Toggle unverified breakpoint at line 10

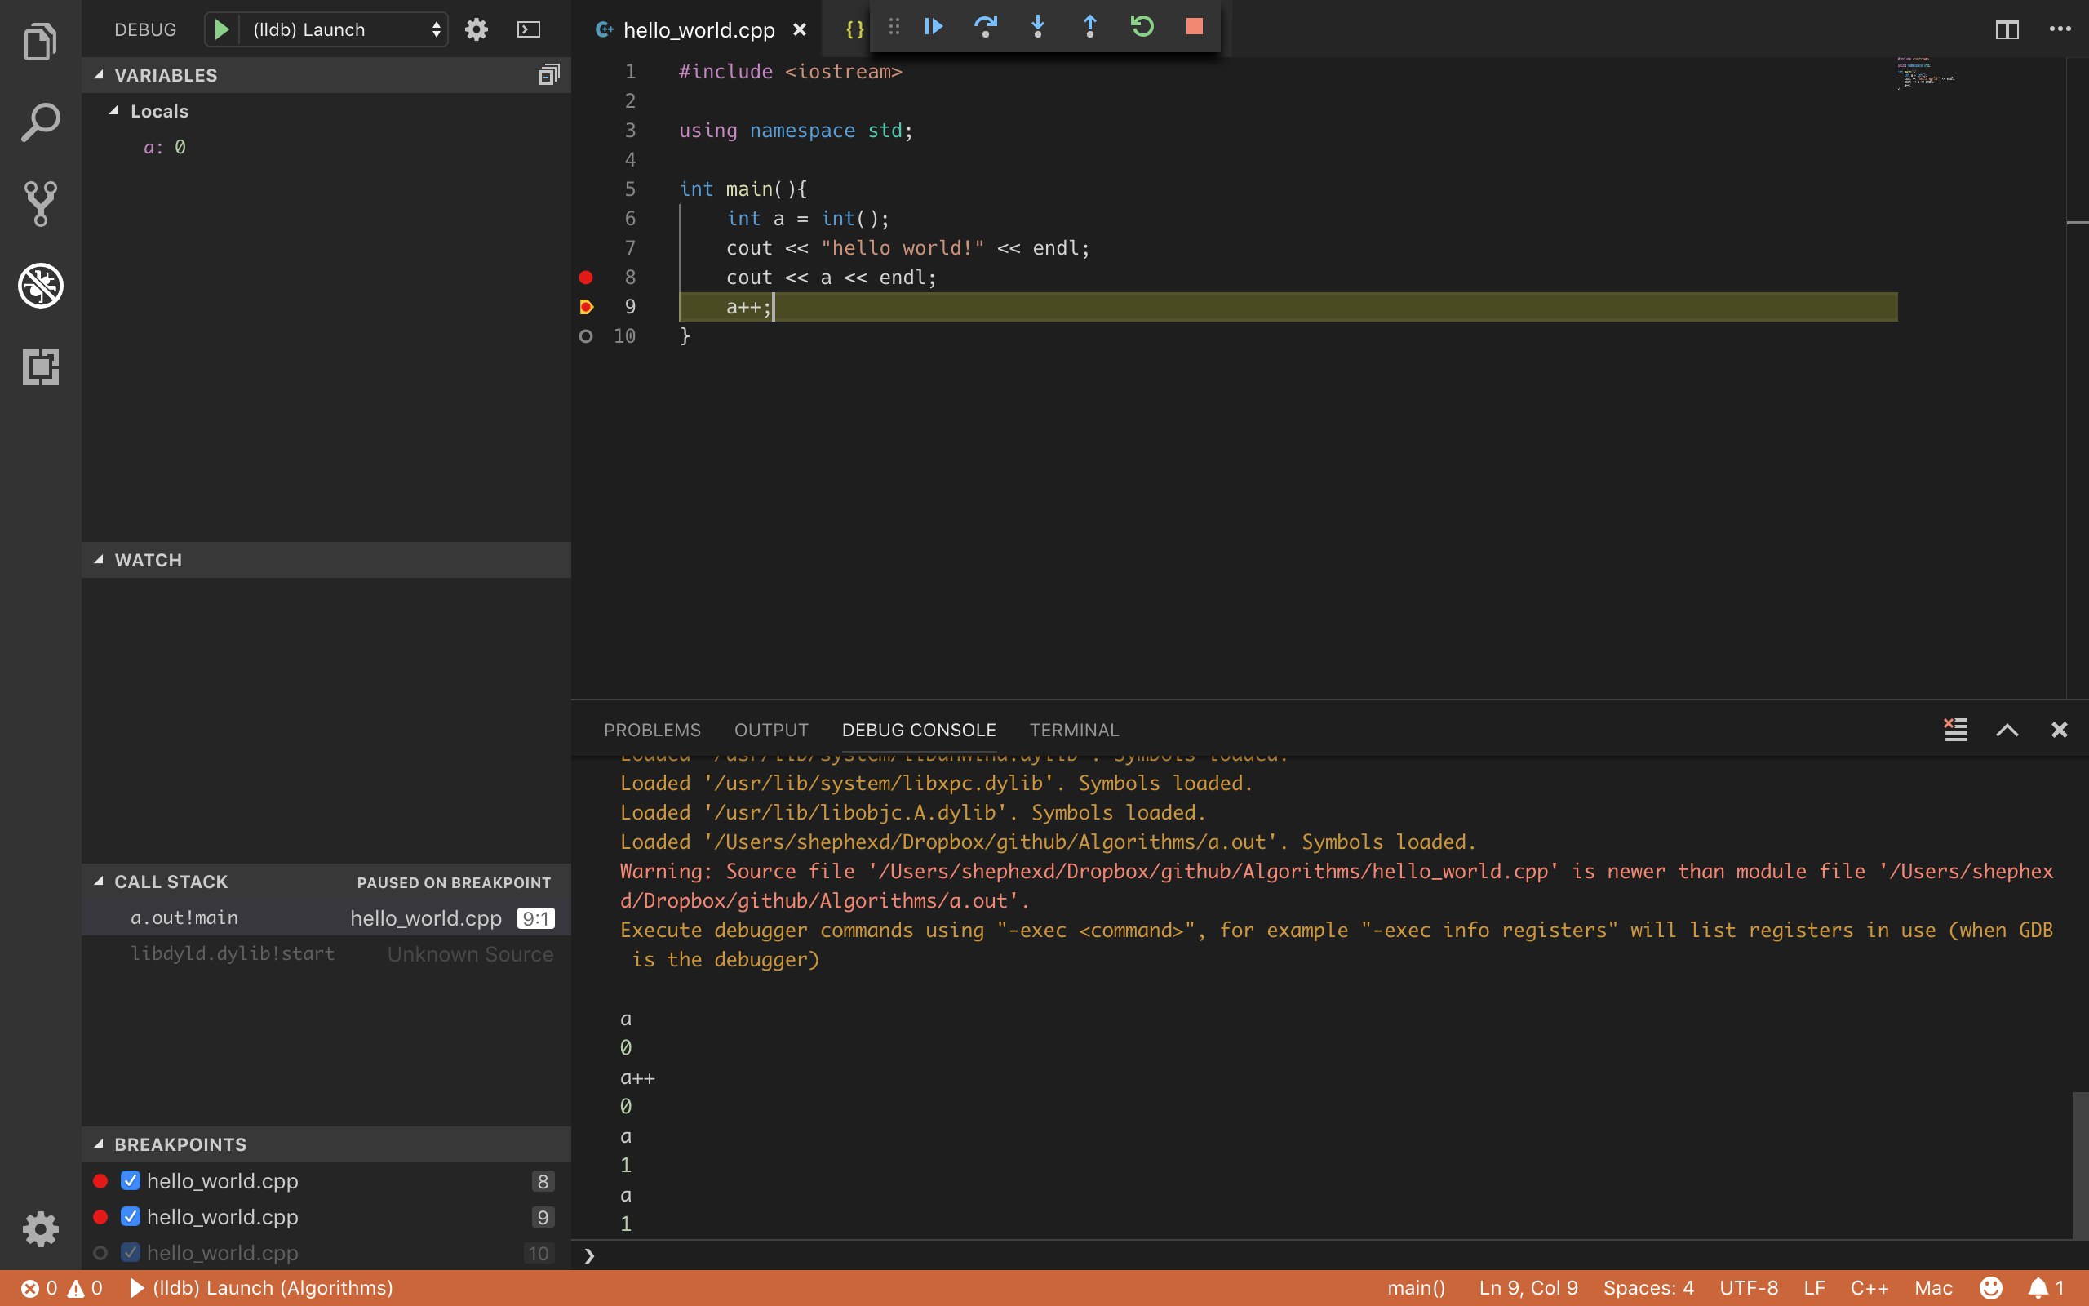(x=585, y=336)
